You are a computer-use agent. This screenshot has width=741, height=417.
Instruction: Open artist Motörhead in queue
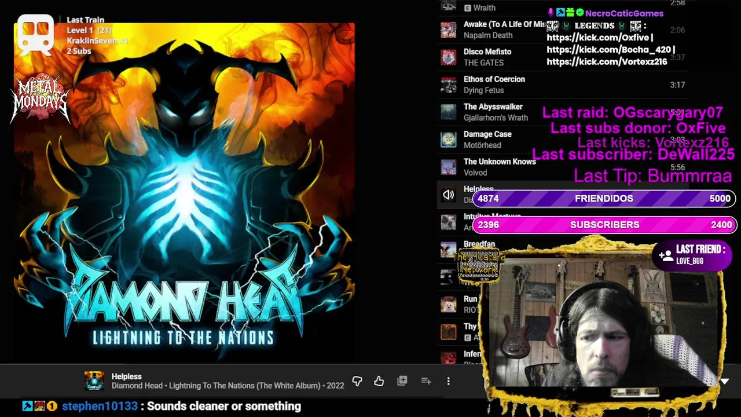point(482,145)
